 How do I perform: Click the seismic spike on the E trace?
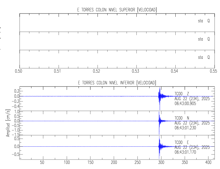[x=159, y=146]
